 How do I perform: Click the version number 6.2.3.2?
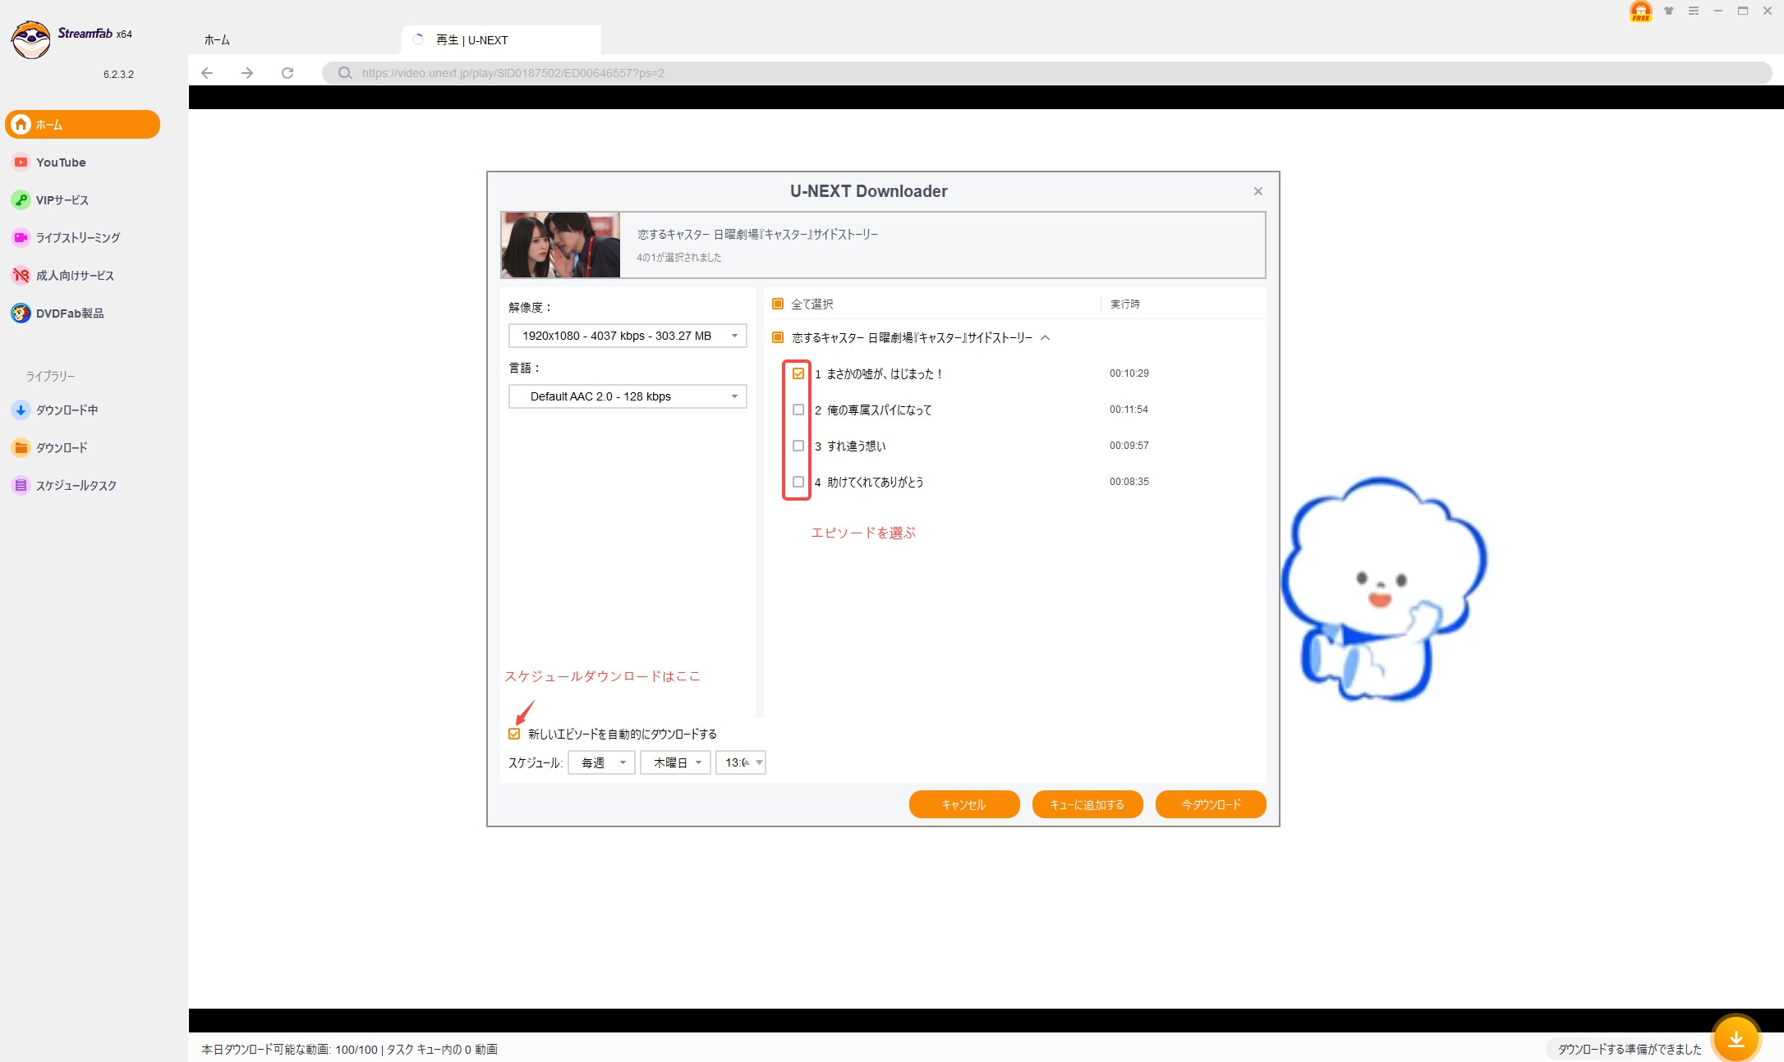coord(118,74)
